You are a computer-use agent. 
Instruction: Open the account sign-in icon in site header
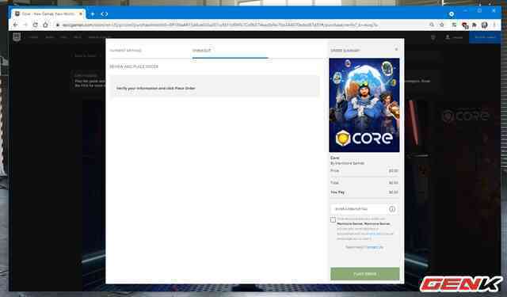coord(448,37)
